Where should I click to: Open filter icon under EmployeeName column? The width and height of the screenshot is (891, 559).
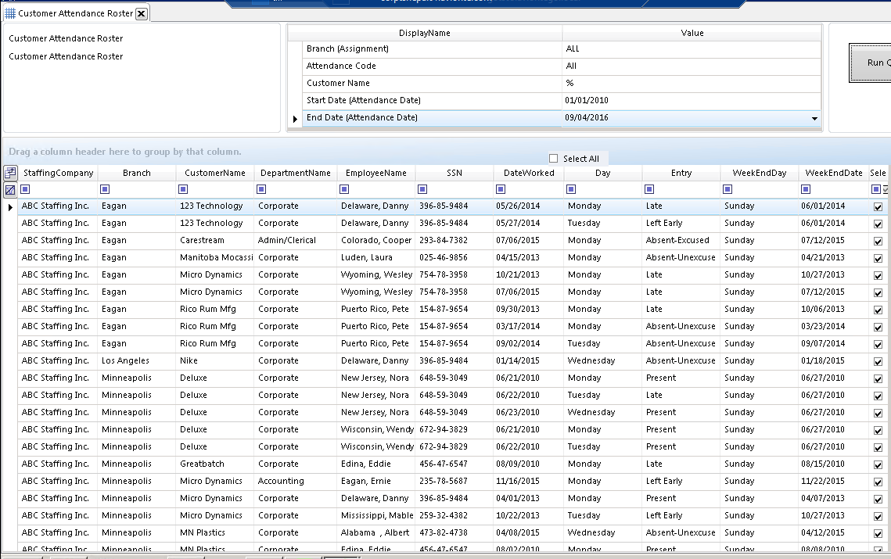coord(343,189)
